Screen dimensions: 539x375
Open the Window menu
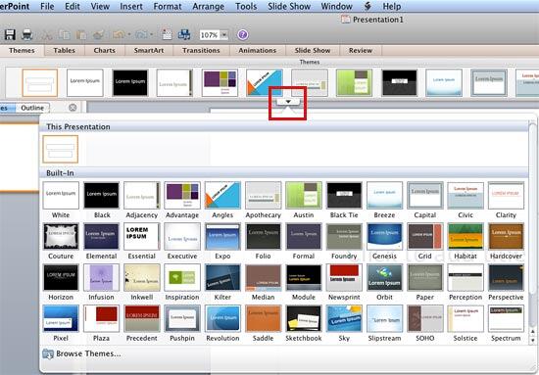pos(336,6)
